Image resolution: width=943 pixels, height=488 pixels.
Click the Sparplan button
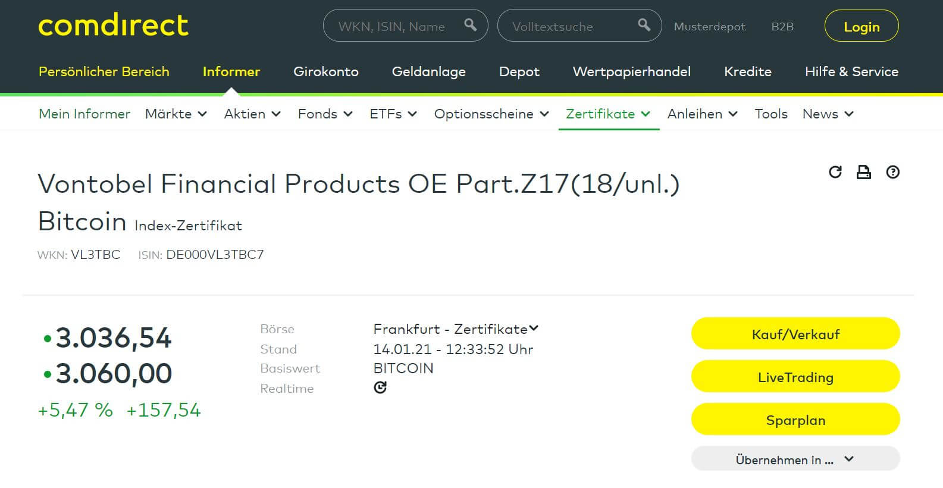coord(795,420)
